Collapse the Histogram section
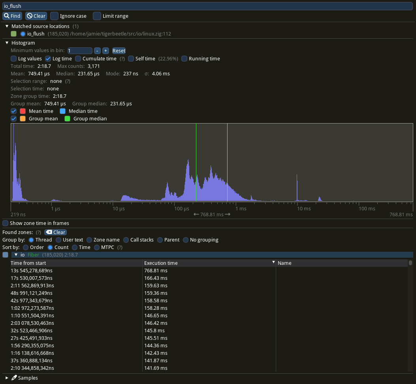 tap(7, 43)
